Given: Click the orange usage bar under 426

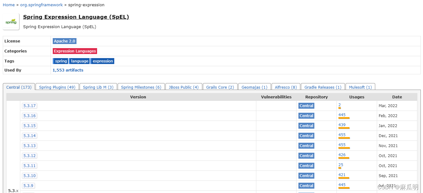Looking at the screenshot, I should tap(343, 158).
